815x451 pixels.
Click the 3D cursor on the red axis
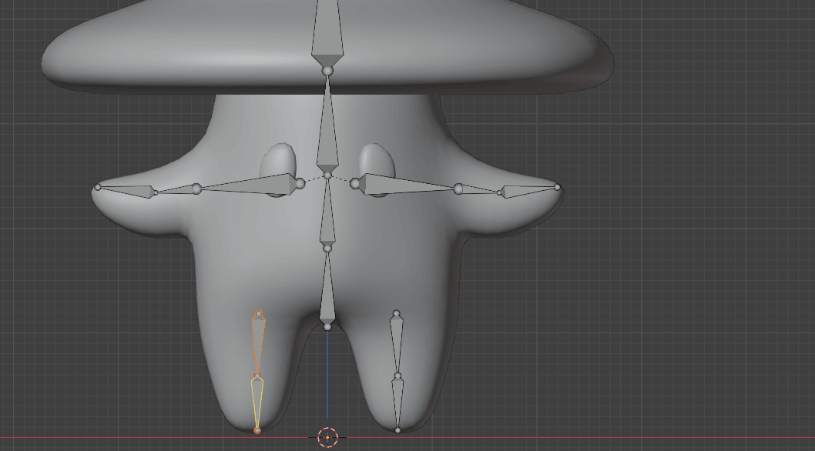pos(327,438)
